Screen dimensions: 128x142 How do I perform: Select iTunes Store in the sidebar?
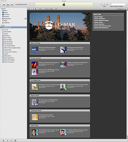(x=13, y=27)
